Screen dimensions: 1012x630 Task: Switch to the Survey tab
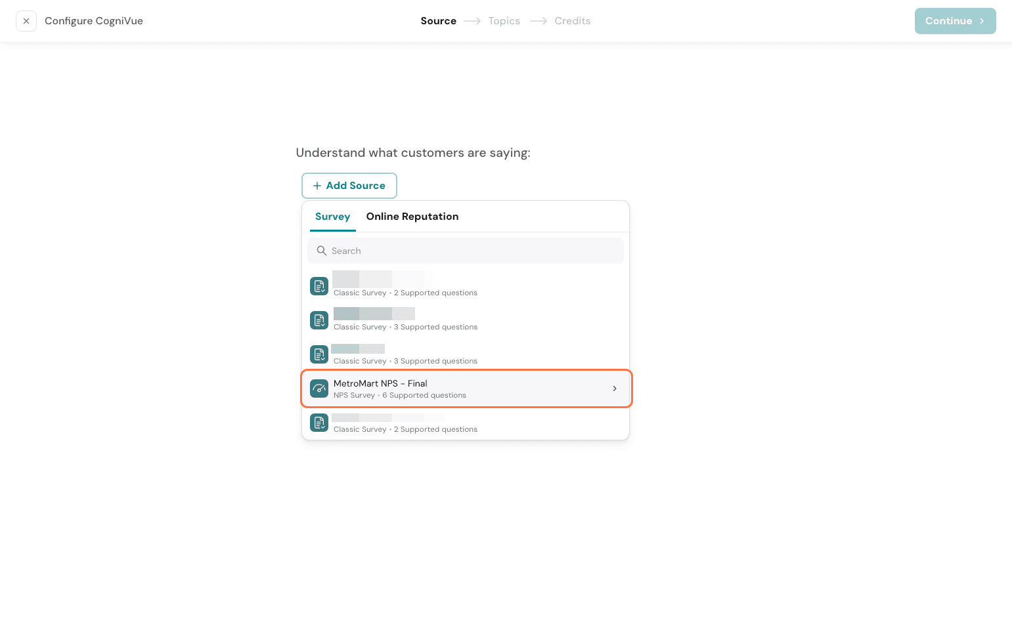332,217
